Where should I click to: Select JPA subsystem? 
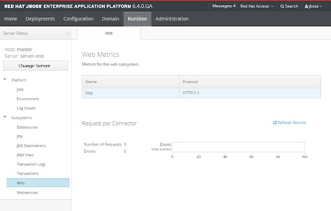point(20,137)
